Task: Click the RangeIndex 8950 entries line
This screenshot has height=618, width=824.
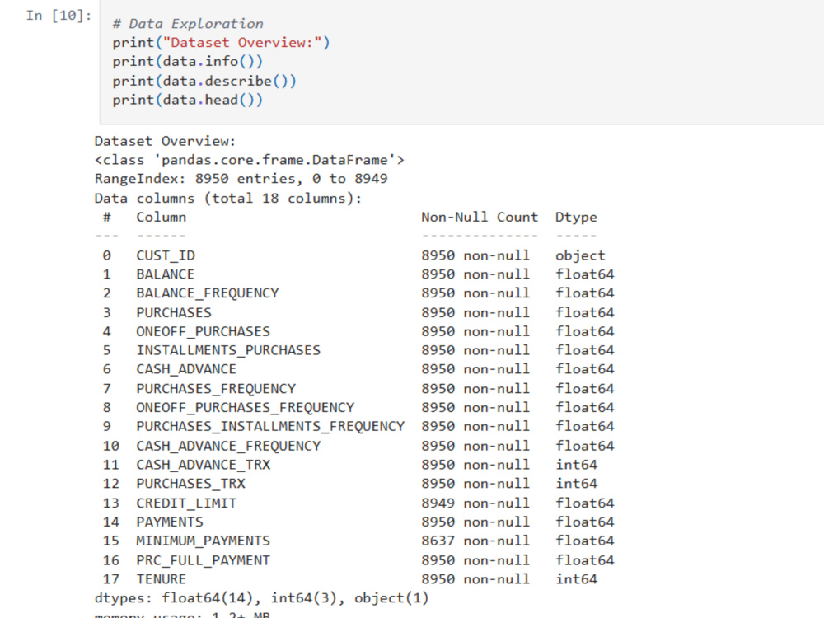Action: tap(241, 179)
